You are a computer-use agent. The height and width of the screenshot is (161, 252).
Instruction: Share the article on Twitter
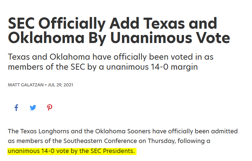pyautogui.click(x=33, y=108)
